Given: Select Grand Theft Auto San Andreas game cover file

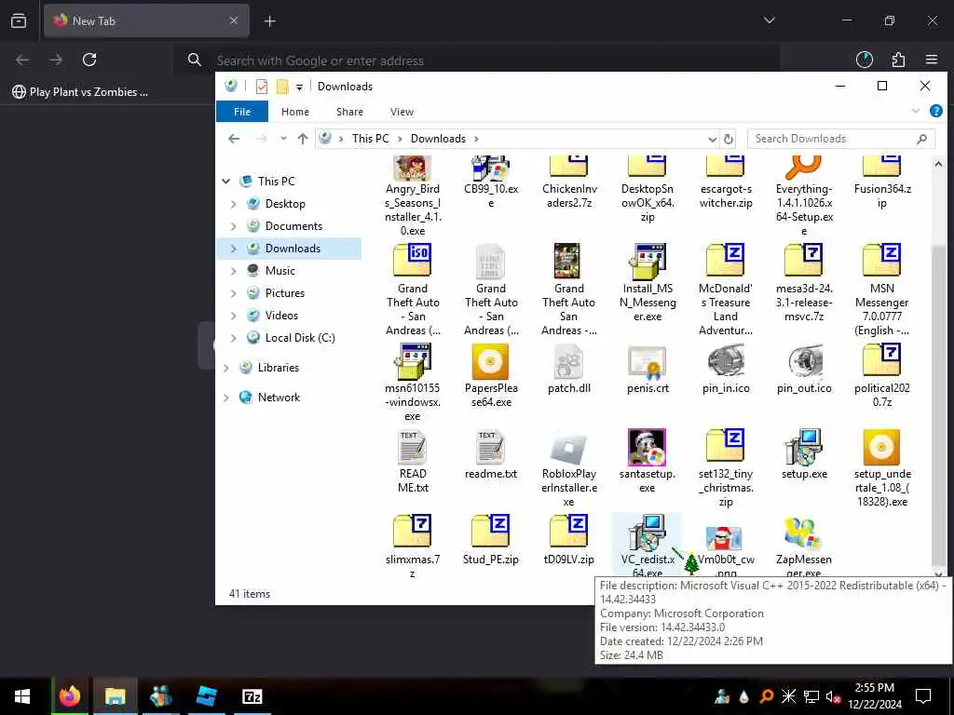Looking at the screenshot, I should (x=567, y=261).
